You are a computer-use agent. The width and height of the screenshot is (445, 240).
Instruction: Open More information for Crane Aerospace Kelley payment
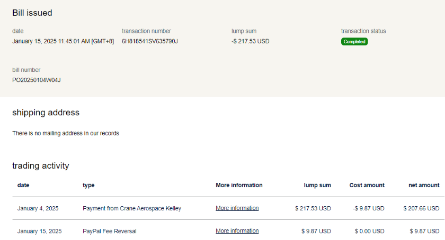point(237,208)
